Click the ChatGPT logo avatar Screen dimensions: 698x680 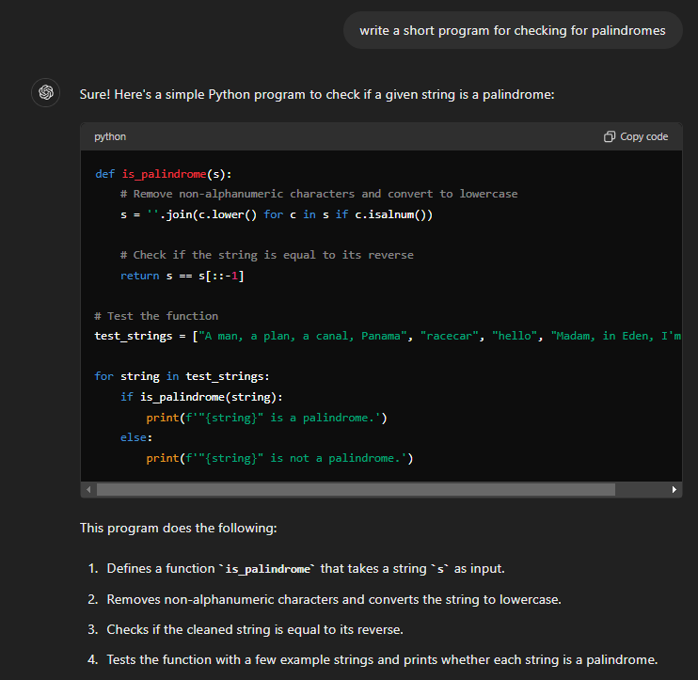point(45,94)
